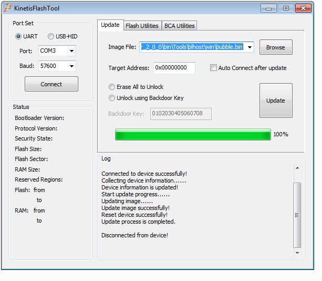The height and width of the screenshot is (281, 322).
Task: Click the 'RAM Size:' status label
Action: coord(27,169)
